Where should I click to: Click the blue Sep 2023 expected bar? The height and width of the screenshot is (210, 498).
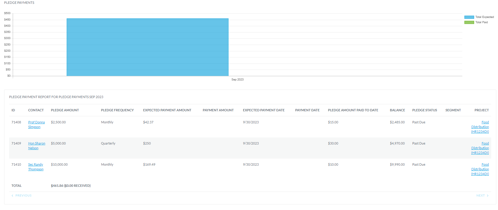click(x=148, y=47)
